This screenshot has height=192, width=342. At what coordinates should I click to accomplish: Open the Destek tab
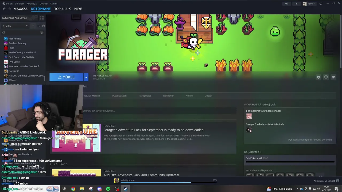208,96
